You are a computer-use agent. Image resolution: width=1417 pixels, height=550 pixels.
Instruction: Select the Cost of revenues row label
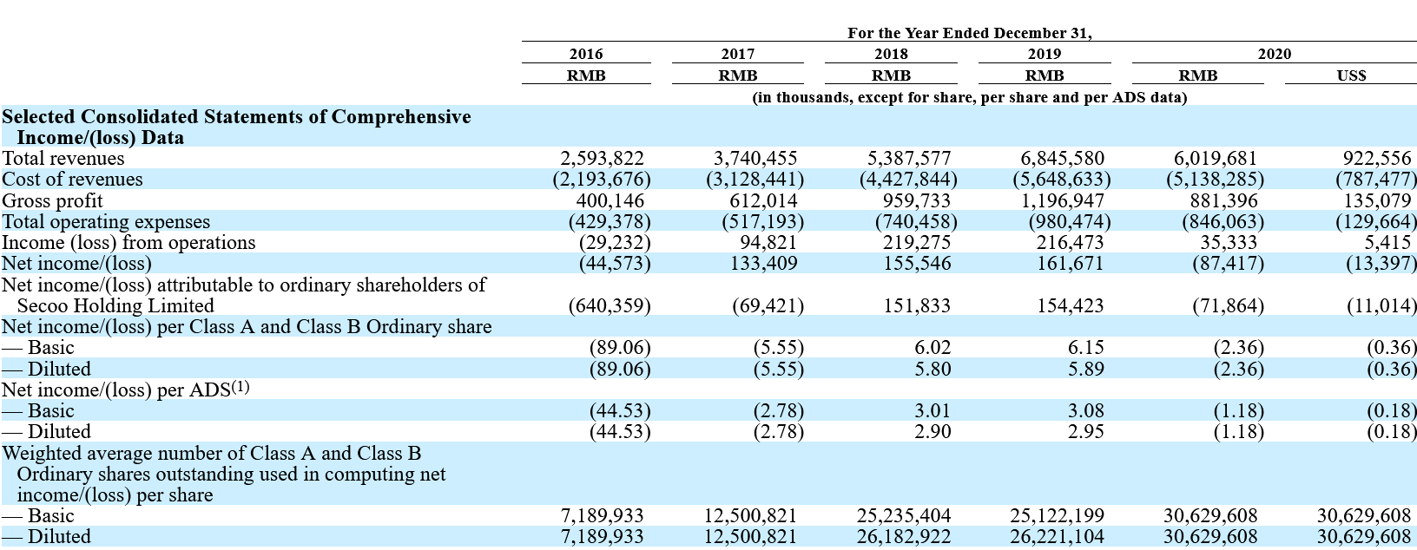click(x=72, y=179)
